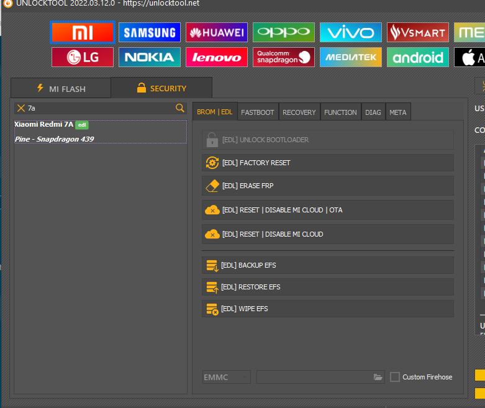Run [EDL] RESET | DISABLE MI CLOUD
485x408 pixels.
(328, 234)
